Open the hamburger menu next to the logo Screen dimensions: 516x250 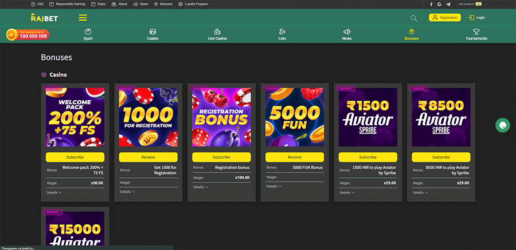pos(83,18)
